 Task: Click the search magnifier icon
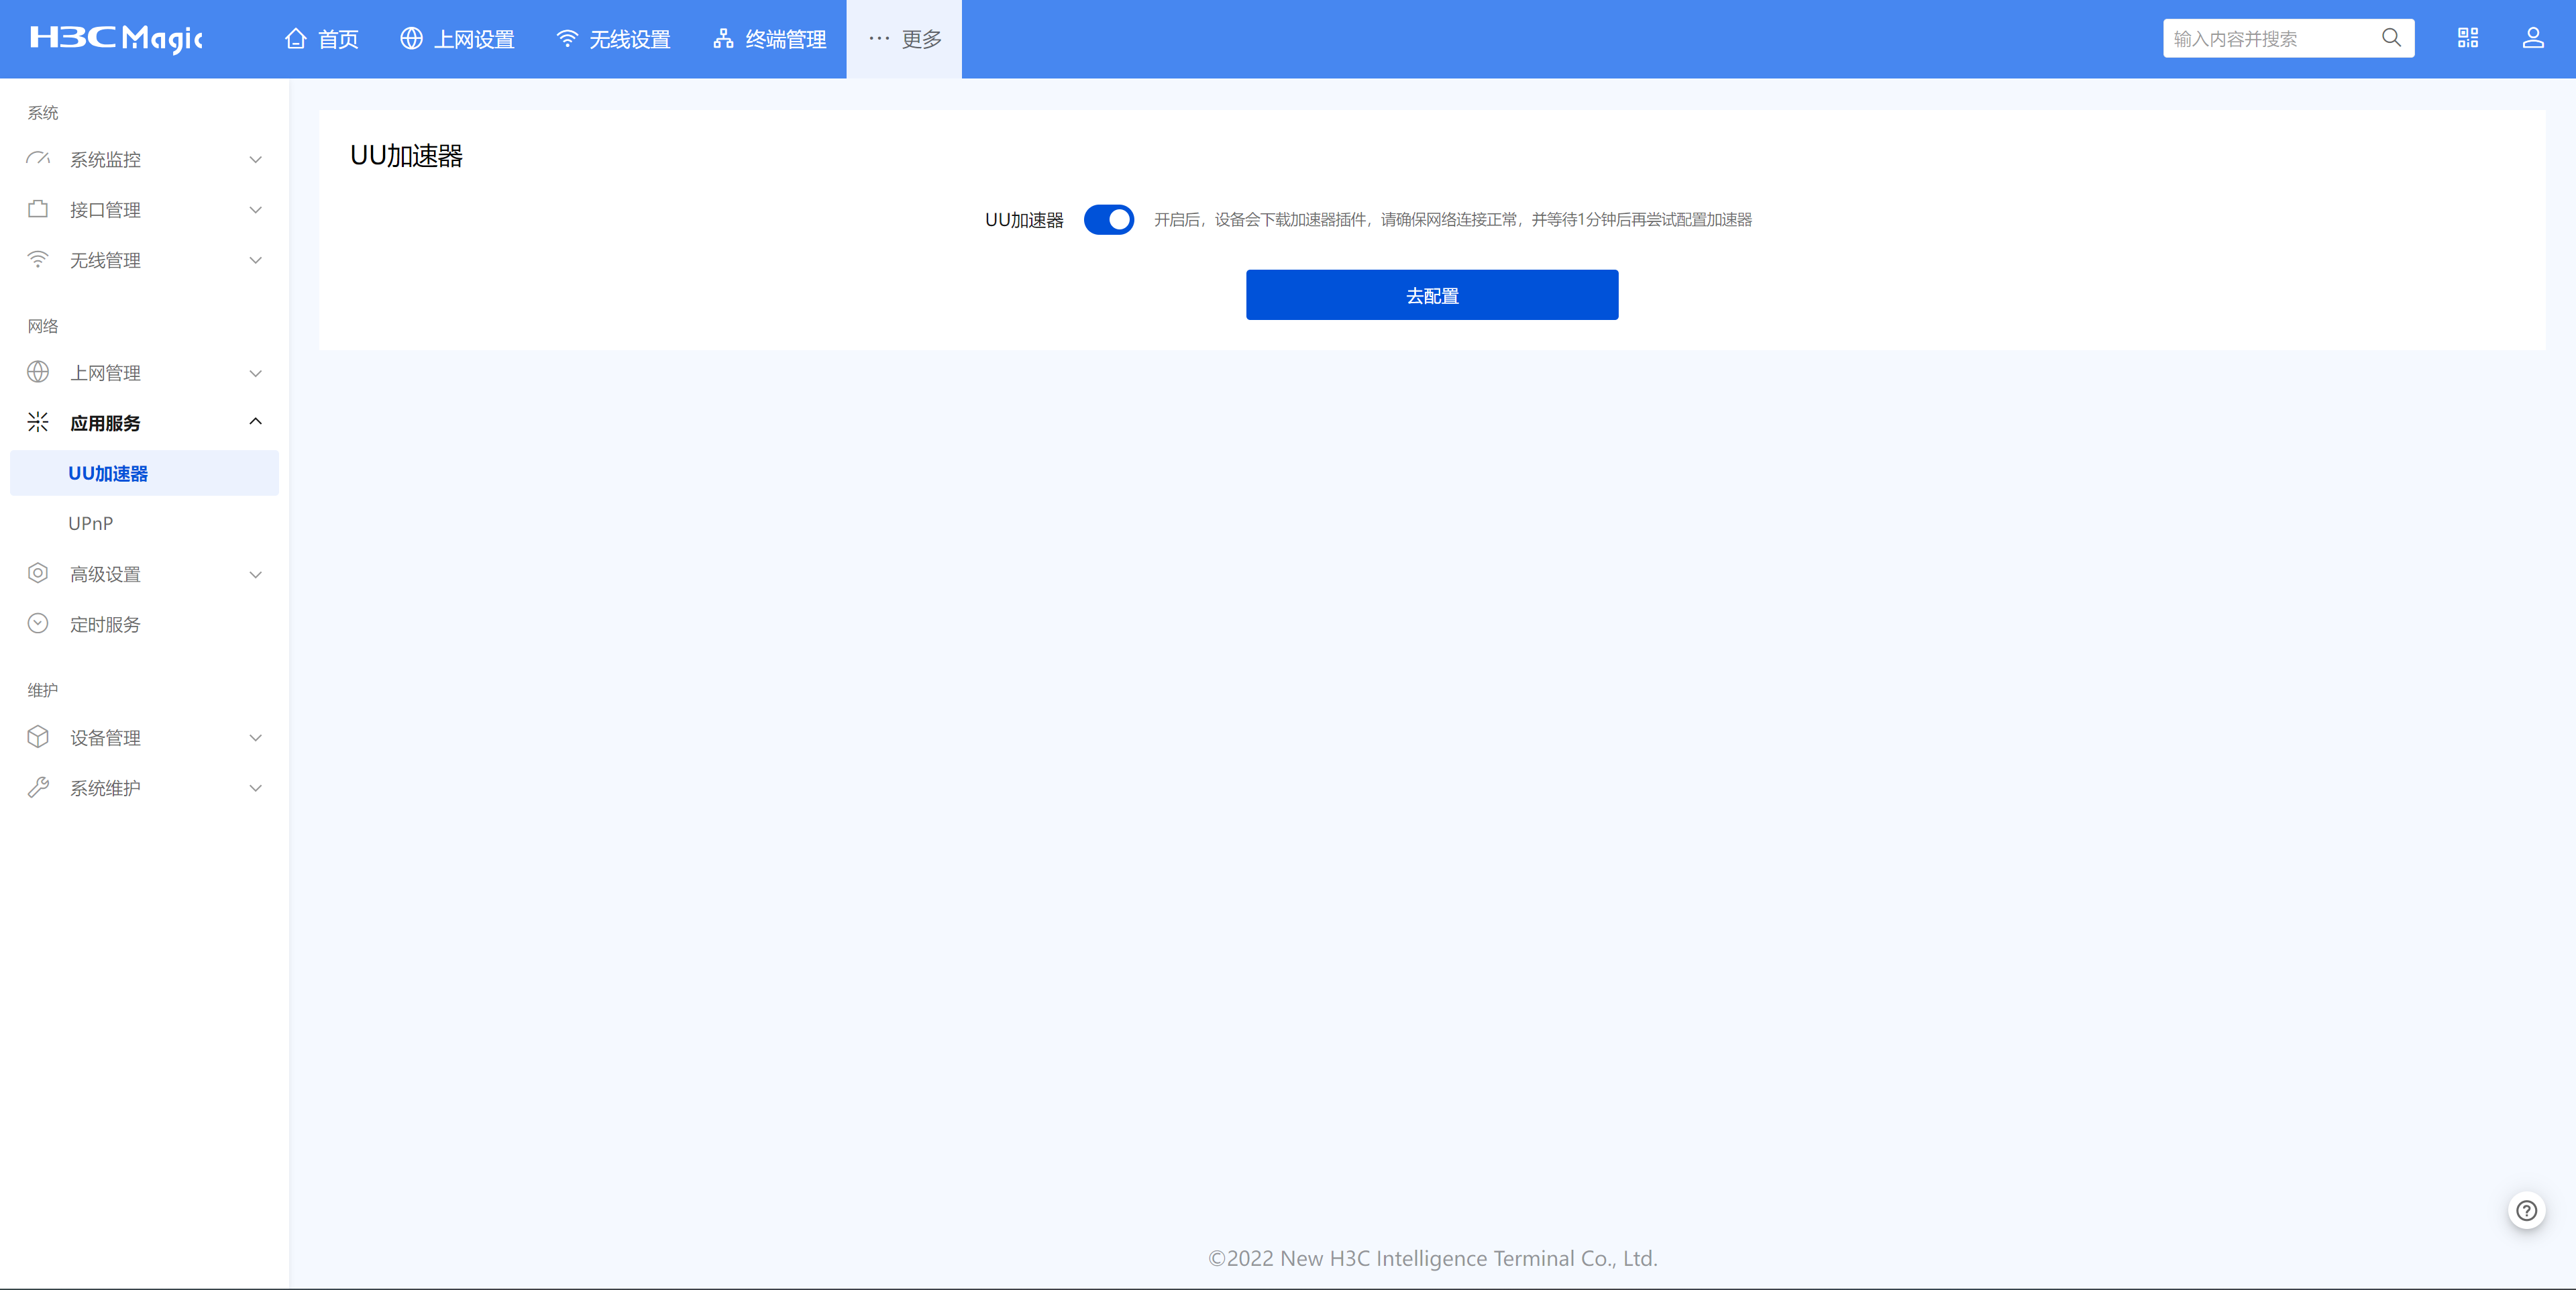click(x=2391, y=38)
